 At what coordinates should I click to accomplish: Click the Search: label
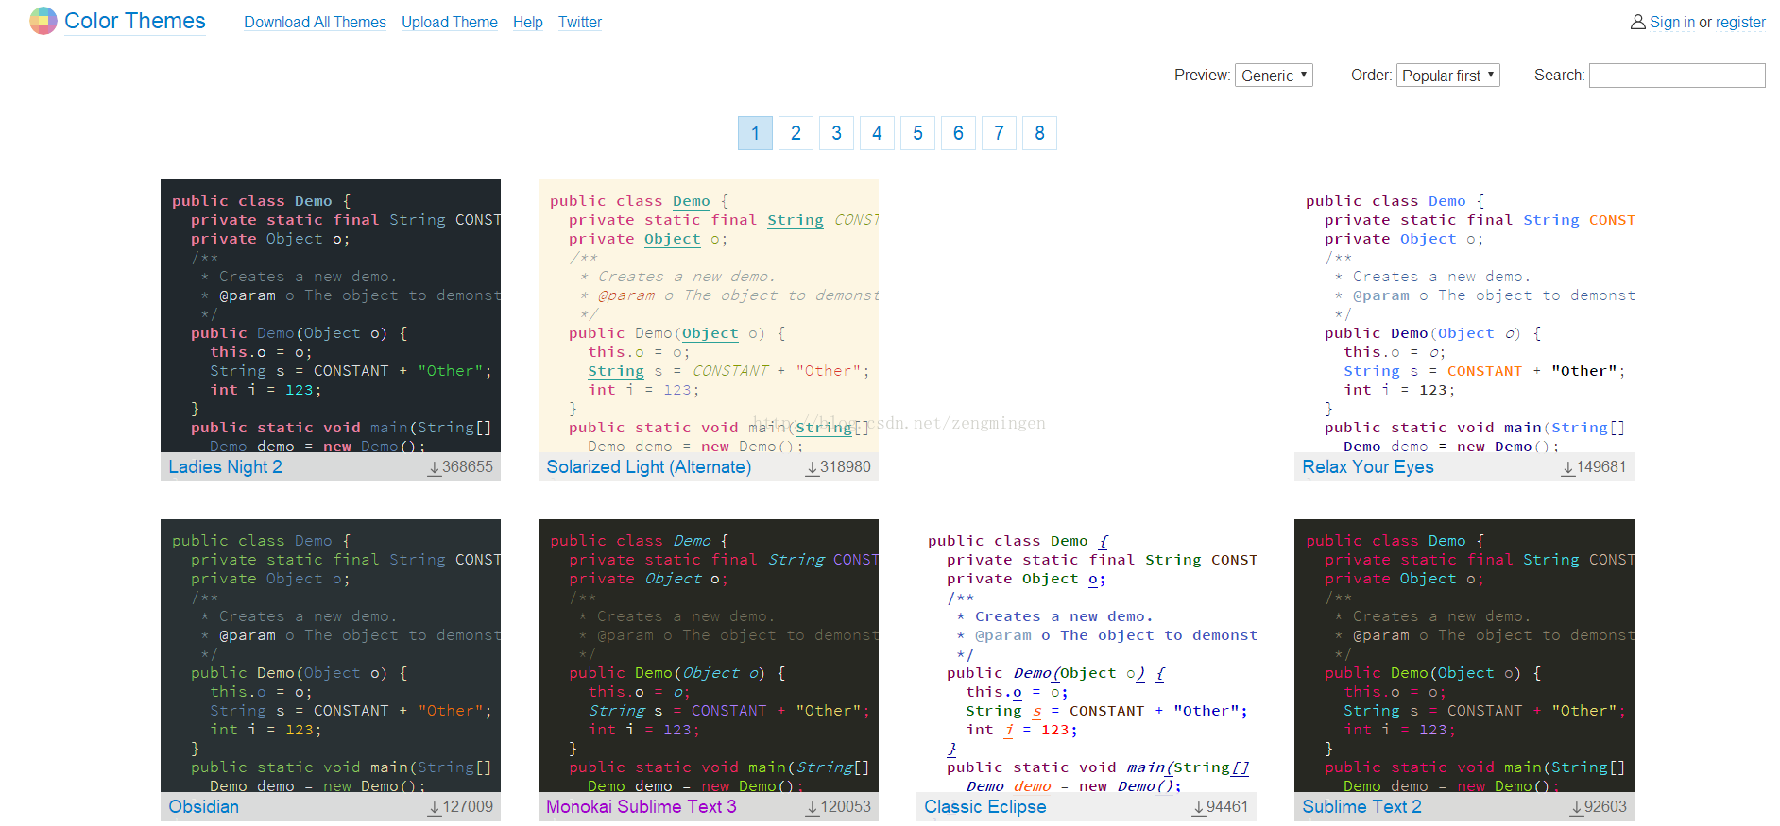tap(1559, 76)
